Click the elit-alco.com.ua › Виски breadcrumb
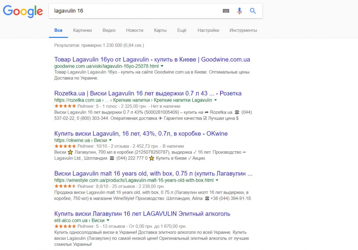The width and height of the screenshot is (358, 250). click(79, 220)
